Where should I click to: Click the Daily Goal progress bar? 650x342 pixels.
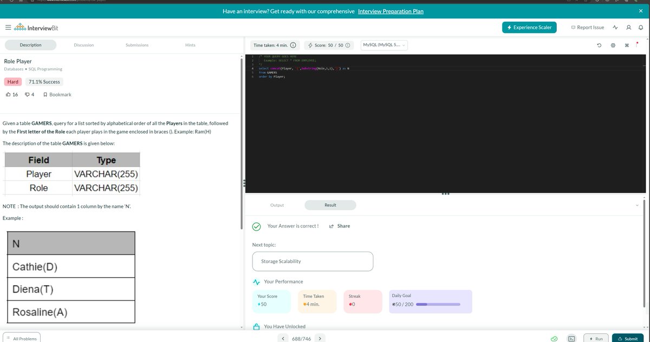click(438, 304)
